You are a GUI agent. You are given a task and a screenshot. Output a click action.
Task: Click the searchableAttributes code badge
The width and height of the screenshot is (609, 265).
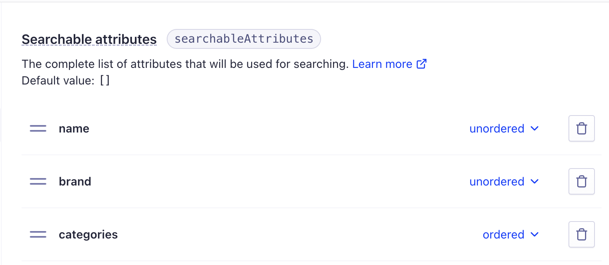coord(244,39)
